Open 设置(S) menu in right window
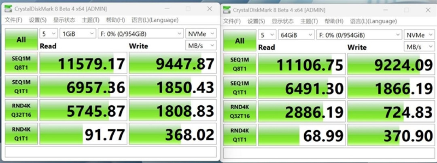The image size is (437, 163). pyautogui.click(x=256, y=21)
